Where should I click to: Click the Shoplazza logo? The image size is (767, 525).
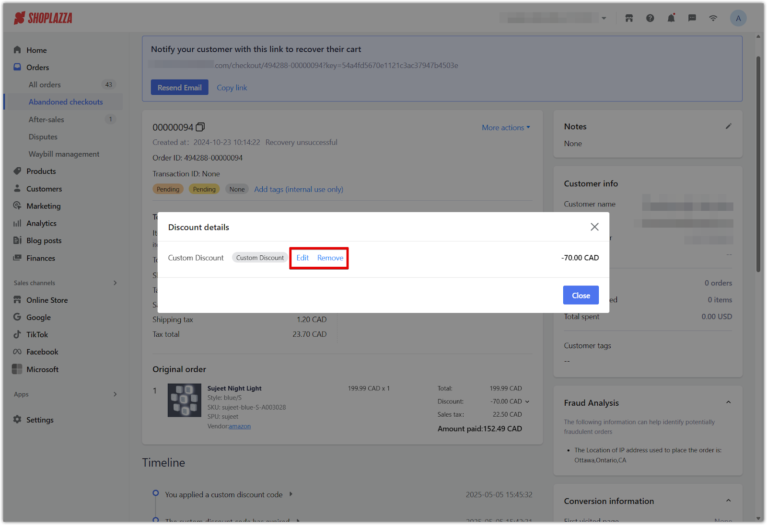coord(43,18)
